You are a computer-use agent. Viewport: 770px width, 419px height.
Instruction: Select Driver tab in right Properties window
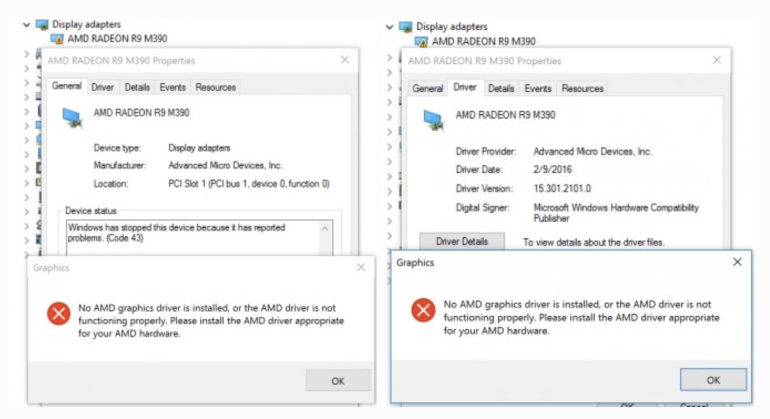pos(465,87)
